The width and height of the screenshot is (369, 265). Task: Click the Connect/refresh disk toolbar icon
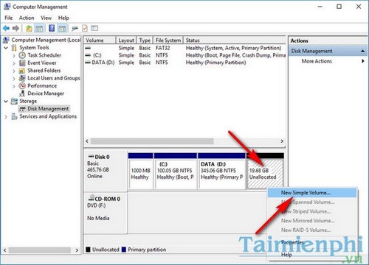click(x=75, y=29)
